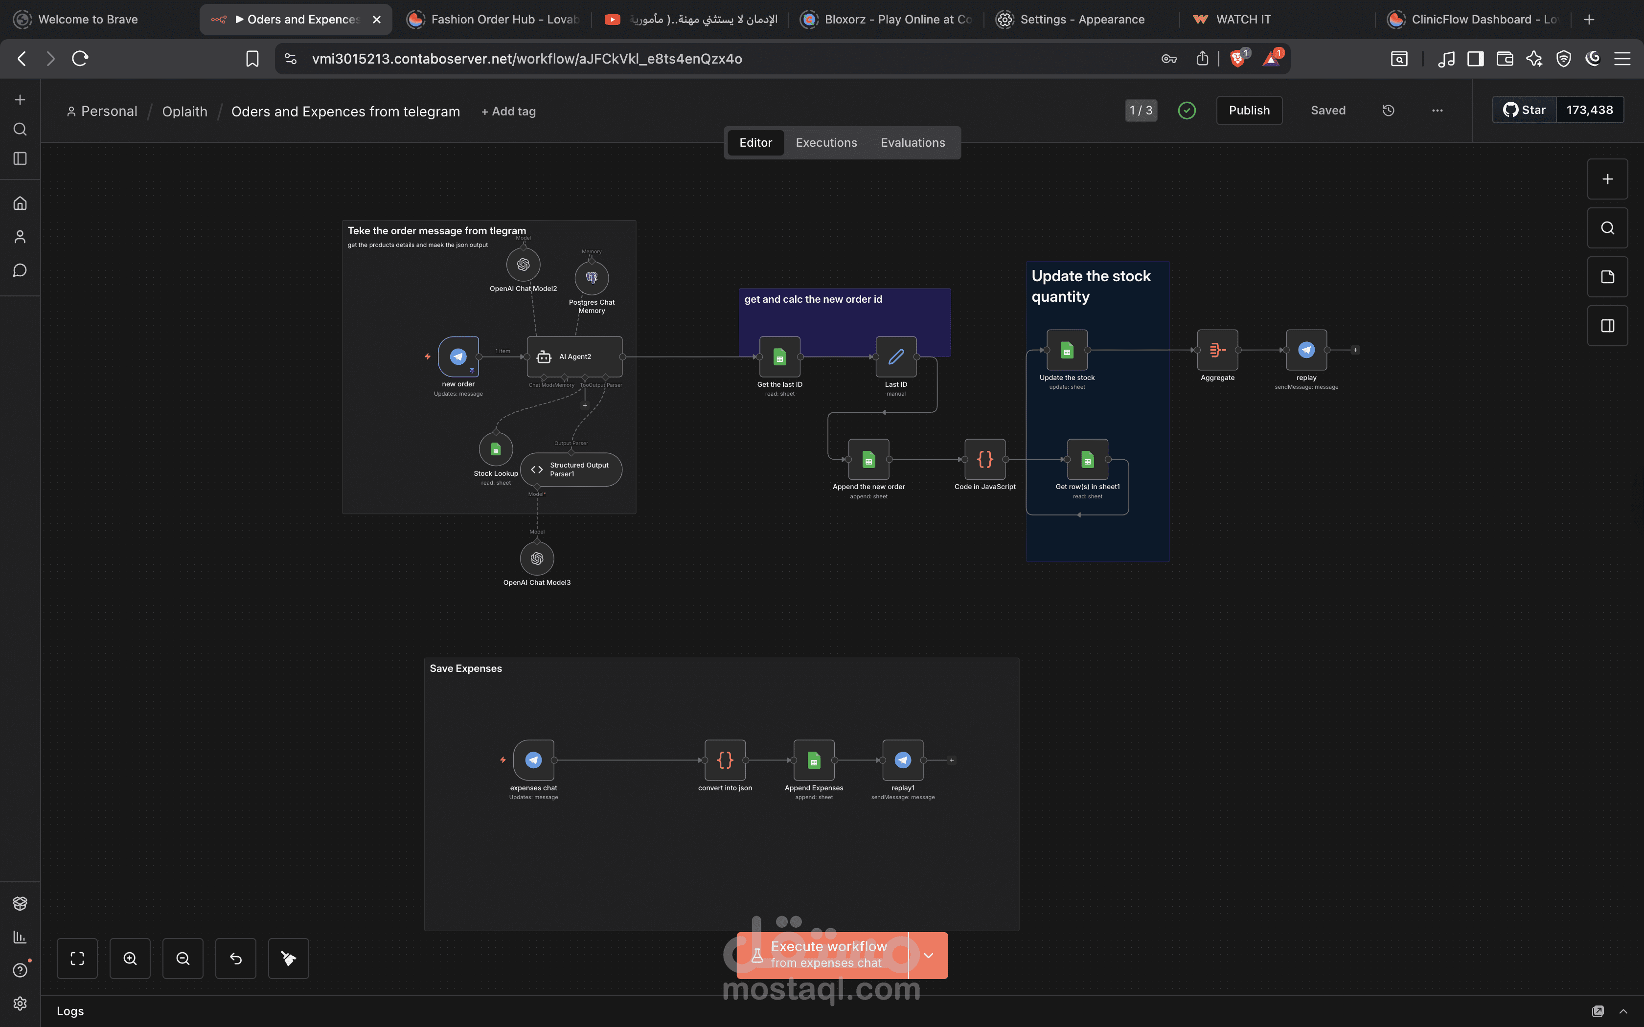1644x1027 pixels.
Task: Open workflow version history icon
Action: [1388, 110]
